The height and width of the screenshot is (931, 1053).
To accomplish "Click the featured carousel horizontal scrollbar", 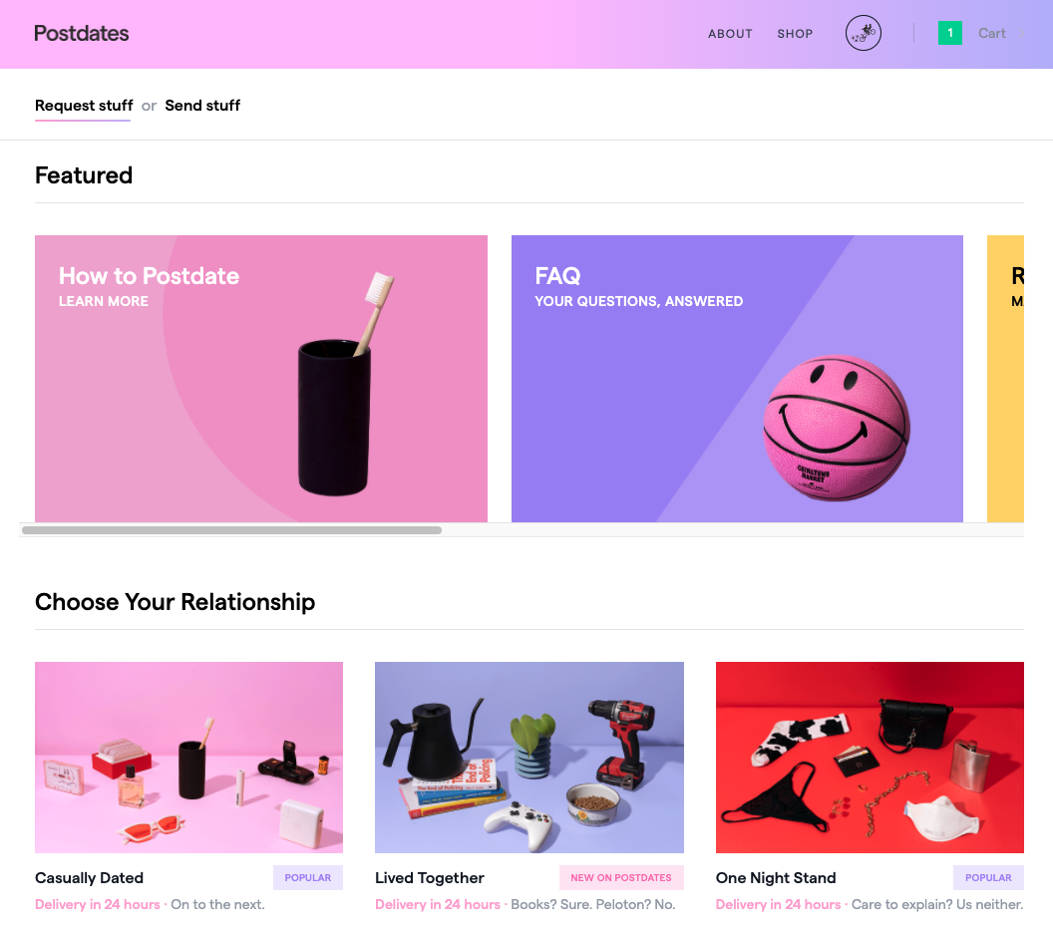I will tap(231, 530).
